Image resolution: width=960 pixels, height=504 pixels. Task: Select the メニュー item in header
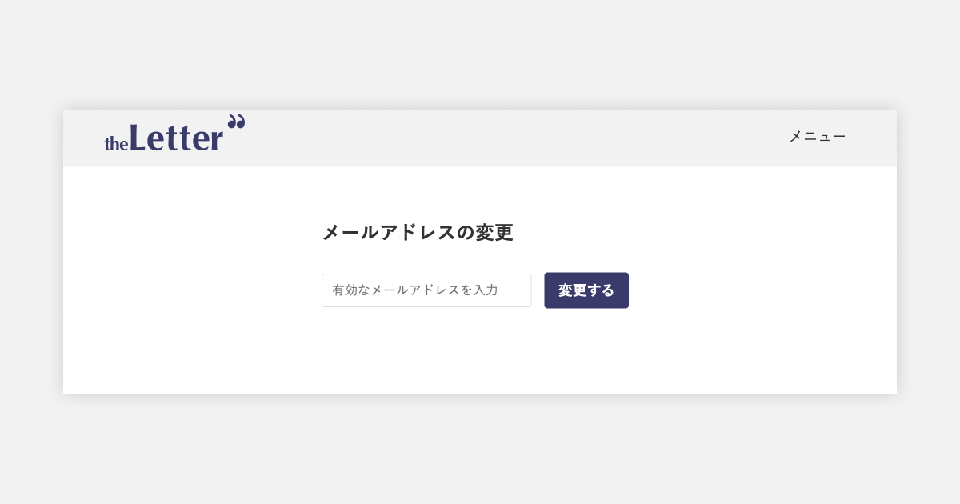(817, 137)
